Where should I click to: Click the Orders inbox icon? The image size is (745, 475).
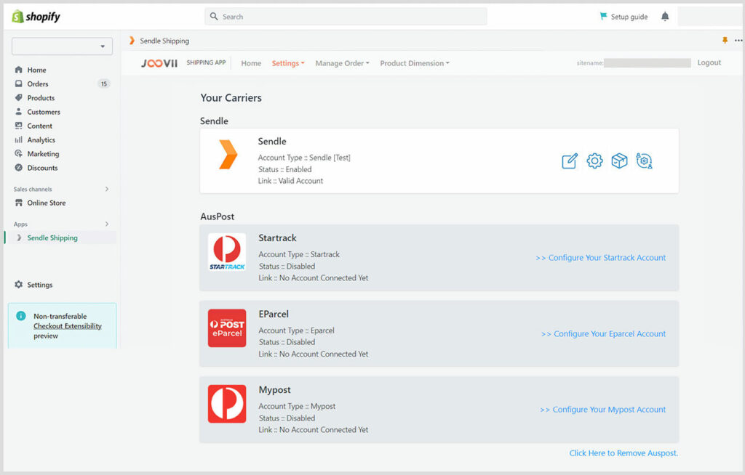[18, 84]
